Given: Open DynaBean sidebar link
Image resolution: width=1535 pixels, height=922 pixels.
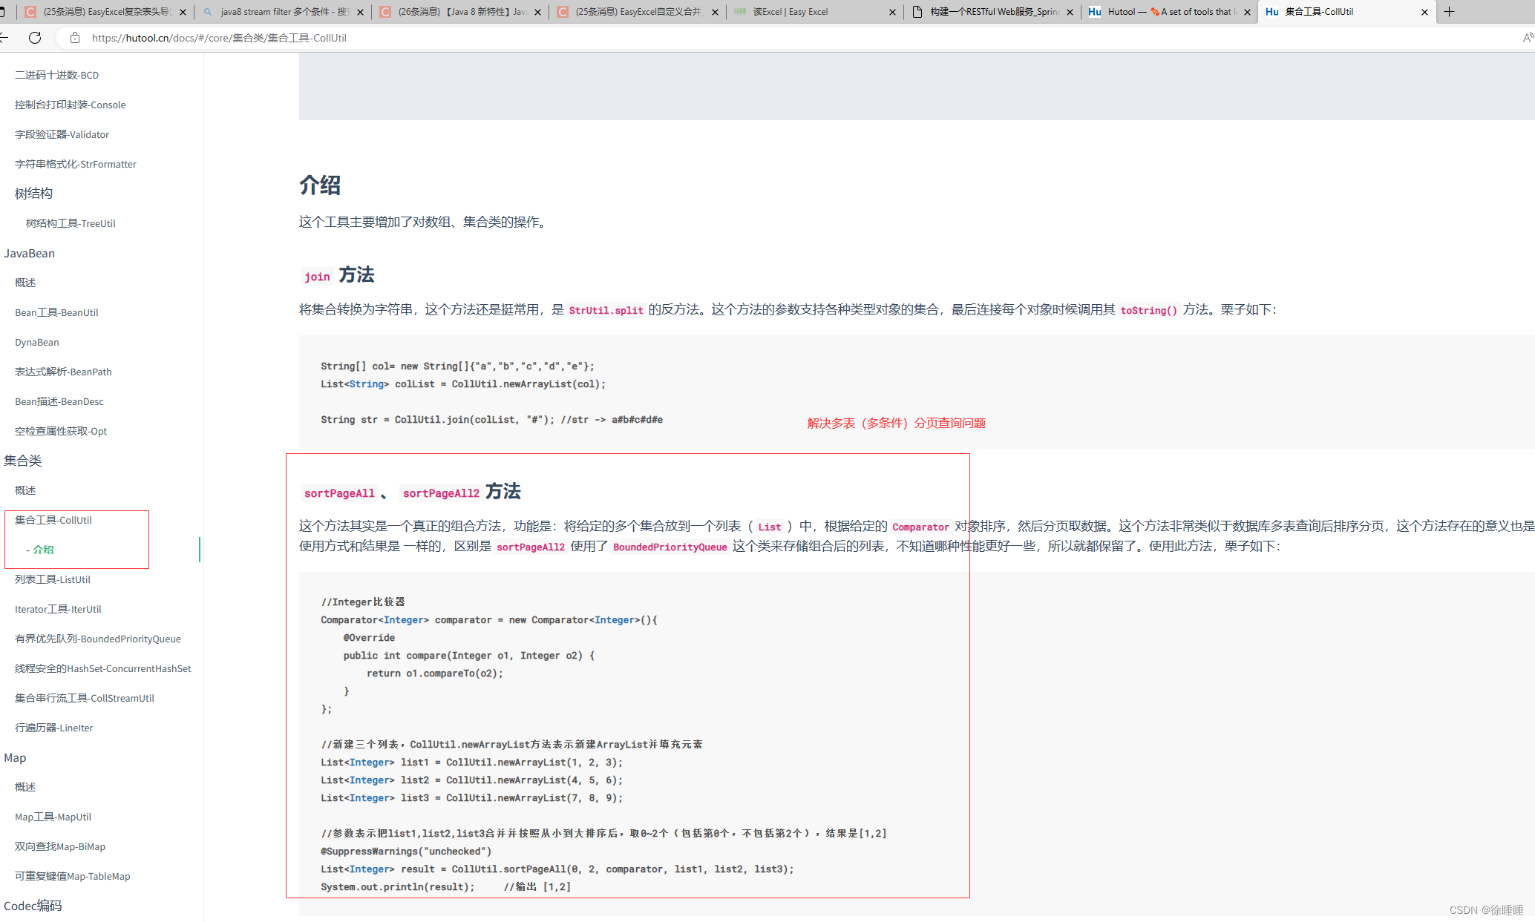Looking at the screenshot, I should click(37, 342).
